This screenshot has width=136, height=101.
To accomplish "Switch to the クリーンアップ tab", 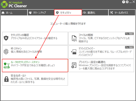I will [x=41, y=13].
